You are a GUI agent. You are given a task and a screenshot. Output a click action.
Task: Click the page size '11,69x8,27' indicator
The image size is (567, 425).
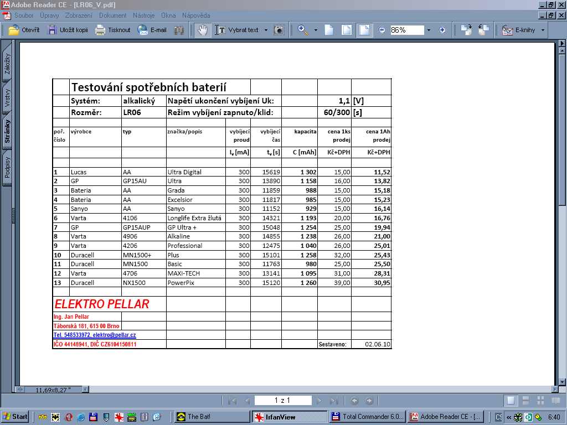click(53, 390)
